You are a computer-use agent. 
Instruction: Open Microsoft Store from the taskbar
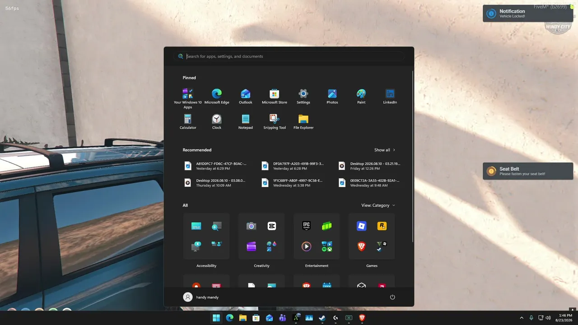(x=256, y=318)
